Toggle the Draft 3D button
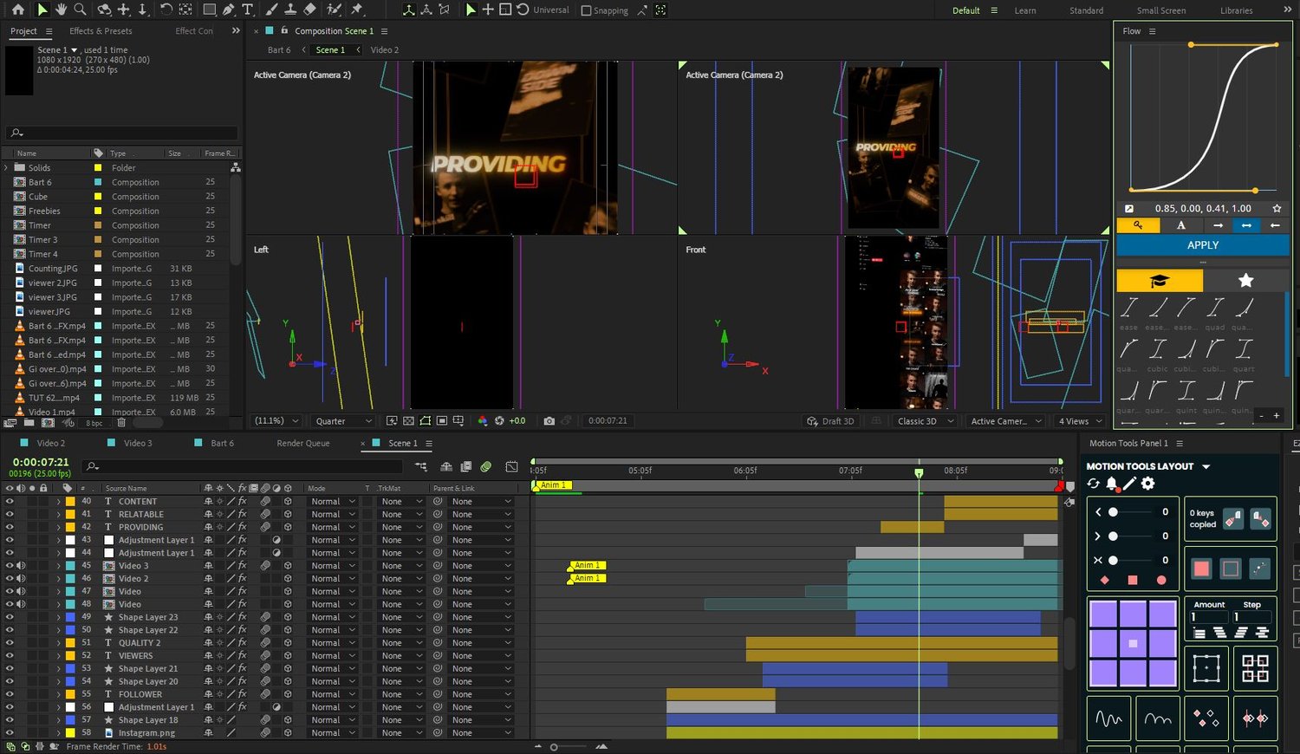This screenshot has width=1300, height=754. click(830, 421)
